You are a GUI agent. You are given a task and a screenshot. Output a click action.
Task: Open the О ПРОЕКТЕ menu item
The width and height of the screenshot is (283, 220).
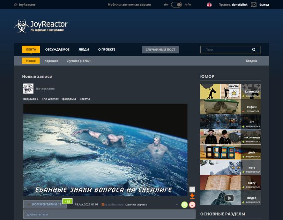(x=107, y=50)
